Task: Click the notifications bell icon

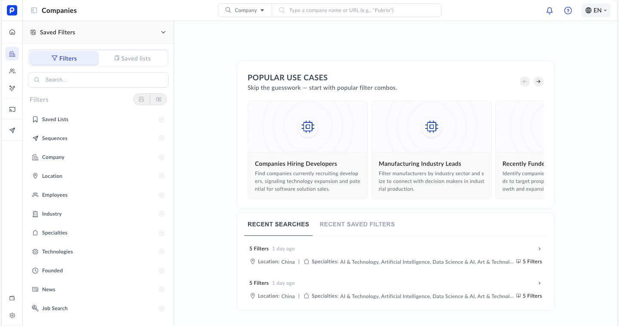Action: 549,11
